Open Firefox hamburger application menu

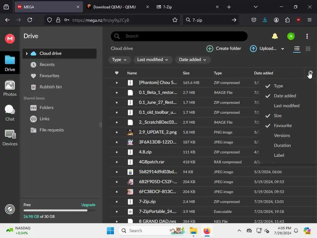[309, 20]
